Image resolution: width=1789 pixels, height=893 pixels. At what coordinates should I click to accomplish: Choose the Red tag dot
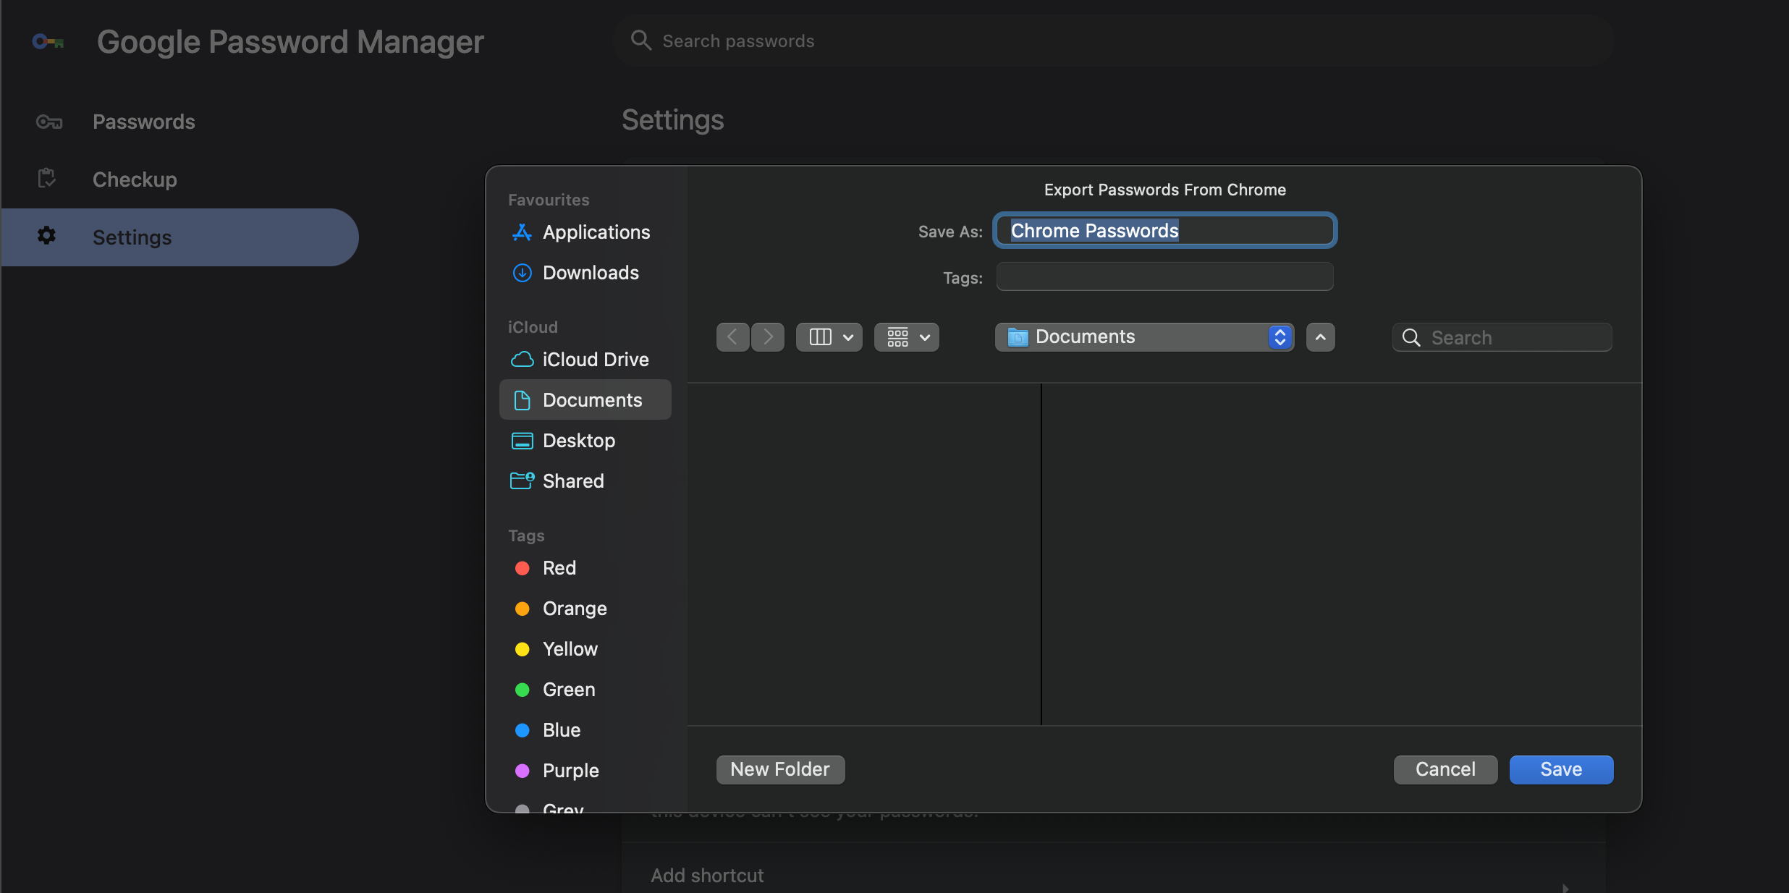pos(522,568)
